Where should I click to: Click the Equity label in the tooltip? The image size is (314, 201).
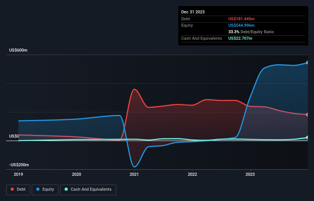[x=187, y=25]
